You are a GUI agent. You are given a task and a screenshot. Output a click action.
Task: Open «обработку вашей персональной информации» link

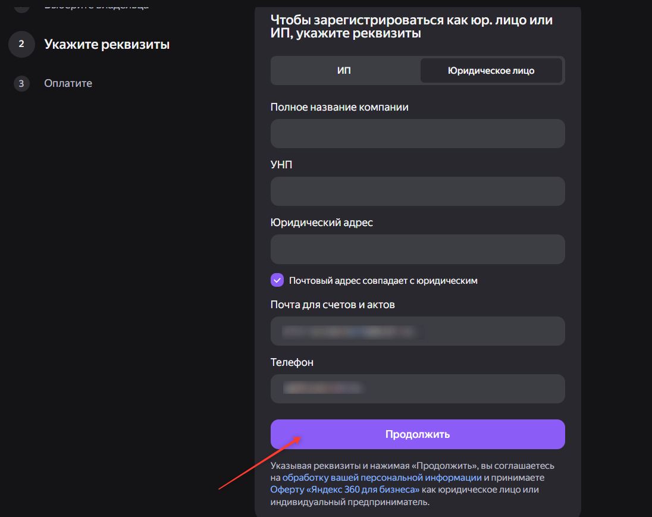click(x=382, y=477)
